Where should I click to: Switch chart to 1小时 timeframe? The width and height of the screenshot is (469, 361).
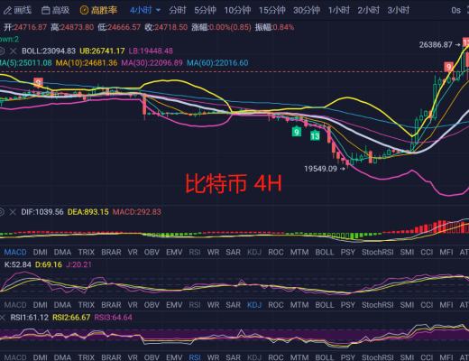[x=339, y=11]
